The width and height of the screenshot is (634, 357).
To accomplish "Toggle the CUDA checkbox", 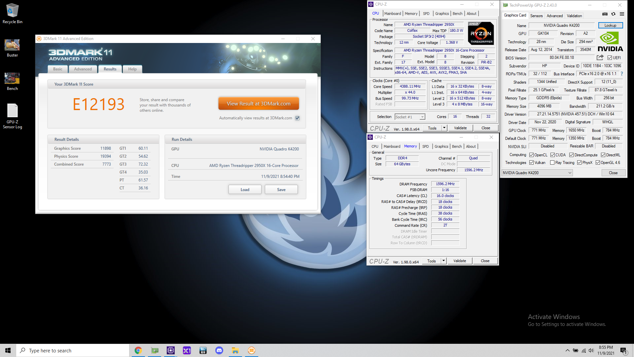I will tap(552, 155).
